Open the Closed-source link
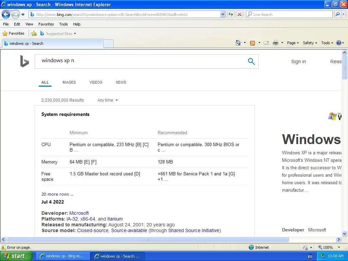The height and width of the screenshot is (261, 348). pyautogui.click(x=93, y=230)
